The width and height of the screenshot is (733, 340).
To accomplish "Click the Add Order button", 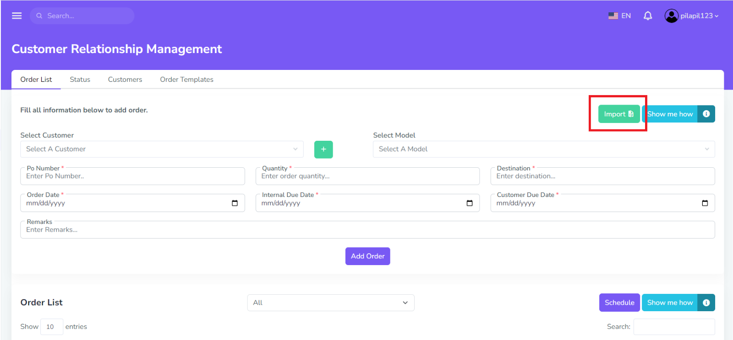I will coord(367,256).
